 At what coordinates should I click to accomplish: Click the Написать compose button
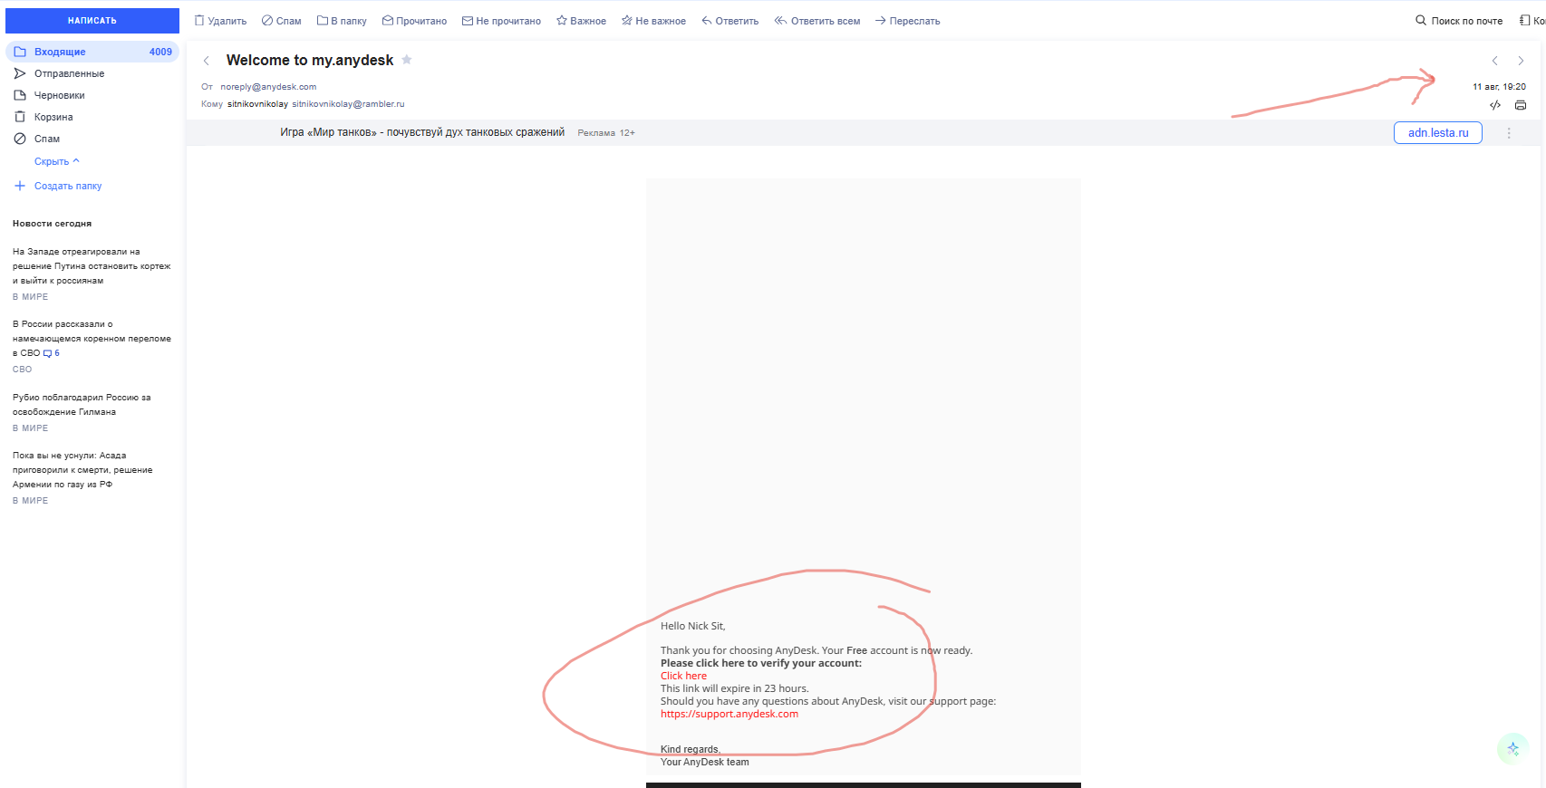point(92,21)
